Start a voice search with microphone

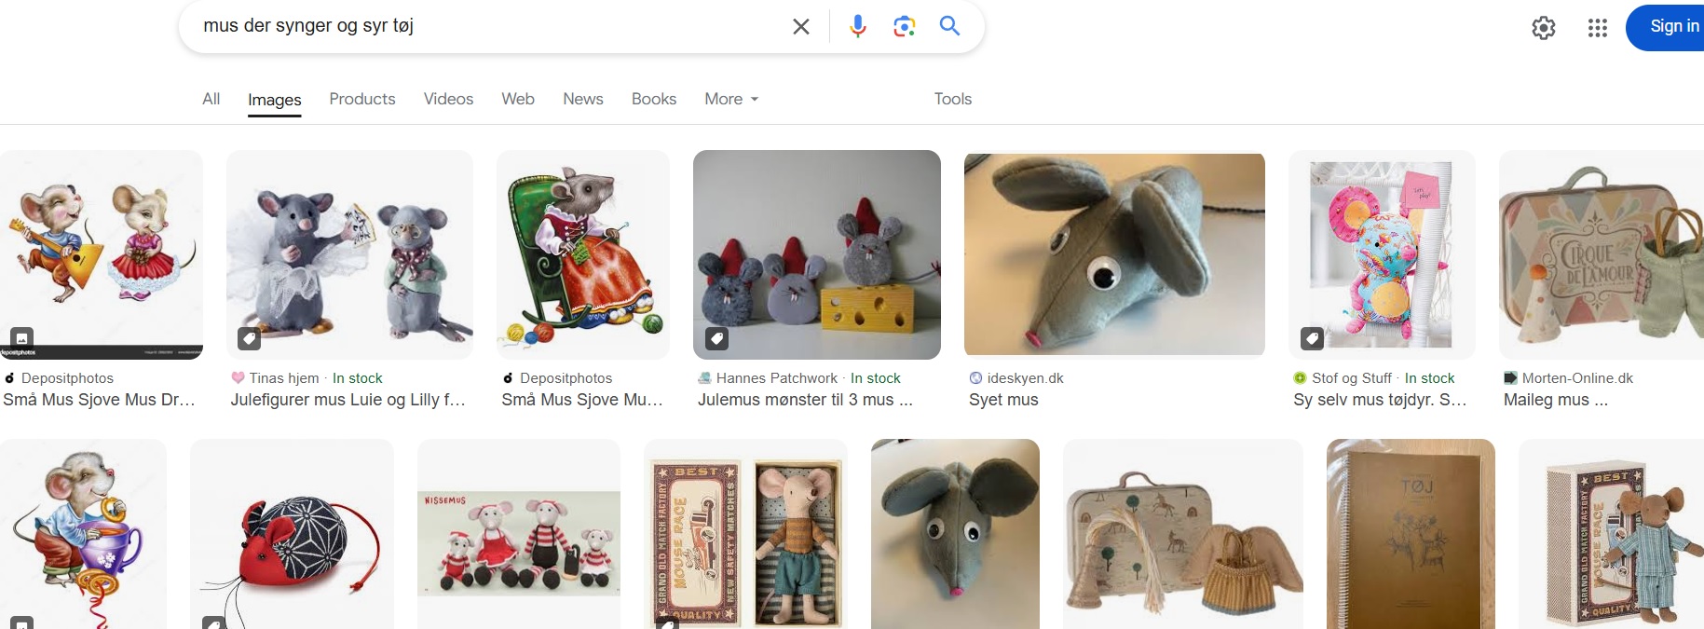(x=857, y=26)
